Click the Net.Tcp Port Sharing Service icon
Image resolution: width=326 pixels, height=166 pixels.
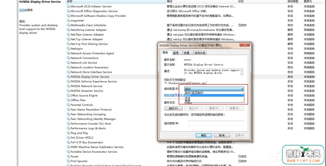click(68, 44)
